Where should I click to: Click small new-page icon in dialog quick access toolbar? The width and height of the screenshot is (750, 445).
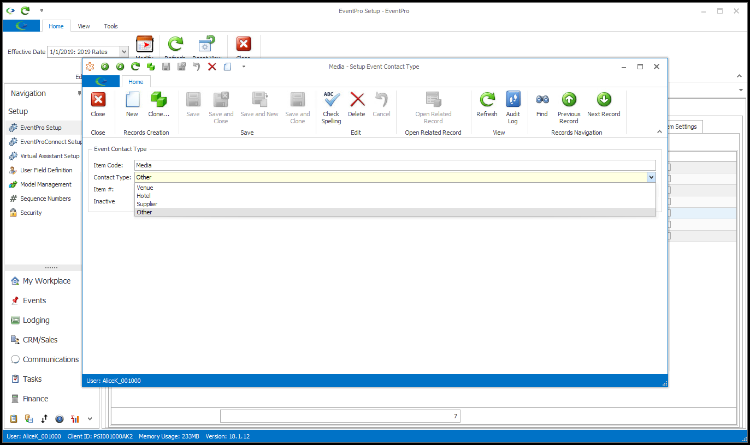pyautogui.click(x=227, y=67)
